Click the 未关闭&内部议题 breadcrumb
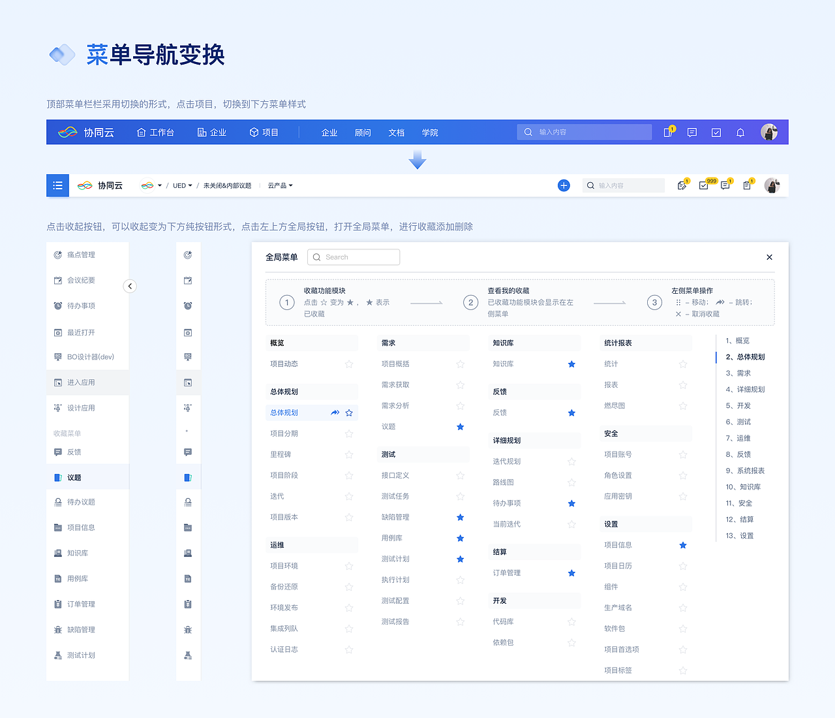Screen dimensions: 835x718 click(x=227, y=185)
